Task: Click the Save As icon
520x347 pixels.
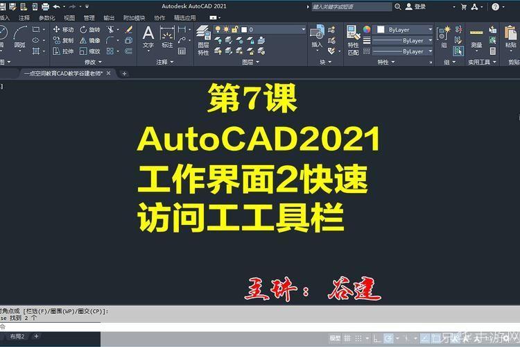Action: 13,6
